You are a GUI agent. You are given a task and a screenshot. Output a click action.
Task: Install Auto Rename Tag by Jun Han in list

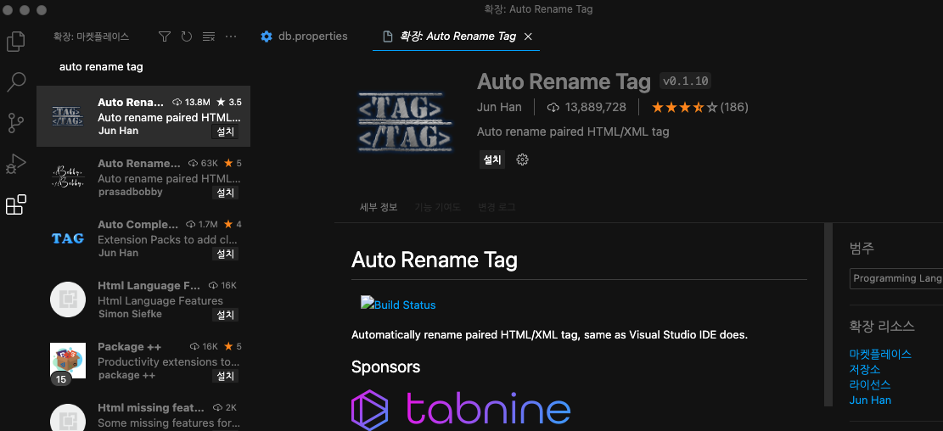pyautogui.click(x=225, y=132)
